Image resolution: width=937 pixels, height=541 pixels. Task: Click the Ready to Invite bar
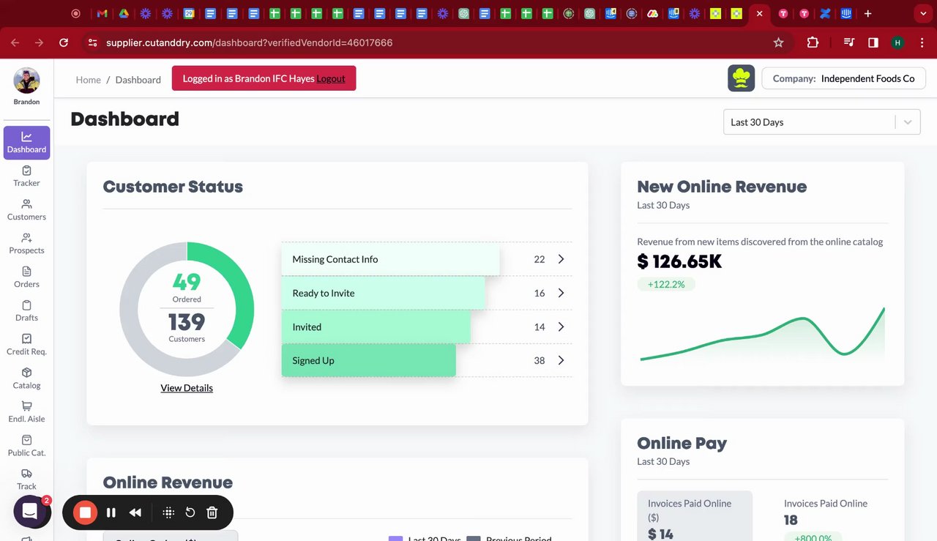coord(383,293)
